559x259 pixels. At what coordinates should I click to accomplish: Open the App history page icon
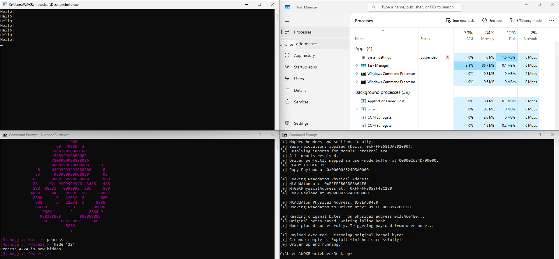(287, 55)
